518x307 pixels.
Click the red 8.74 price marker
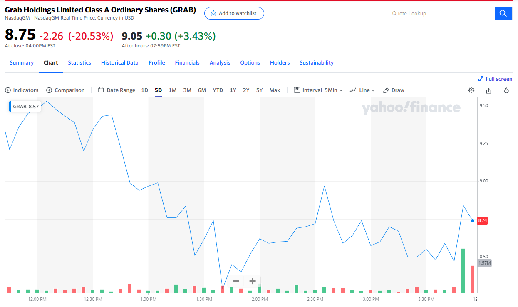pyautogui.click(x=483, y=220)
